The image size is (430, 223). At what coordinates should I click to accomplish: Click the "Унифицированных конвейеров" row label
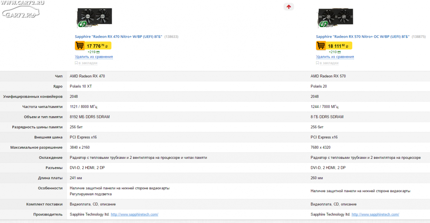pos(33,97)
